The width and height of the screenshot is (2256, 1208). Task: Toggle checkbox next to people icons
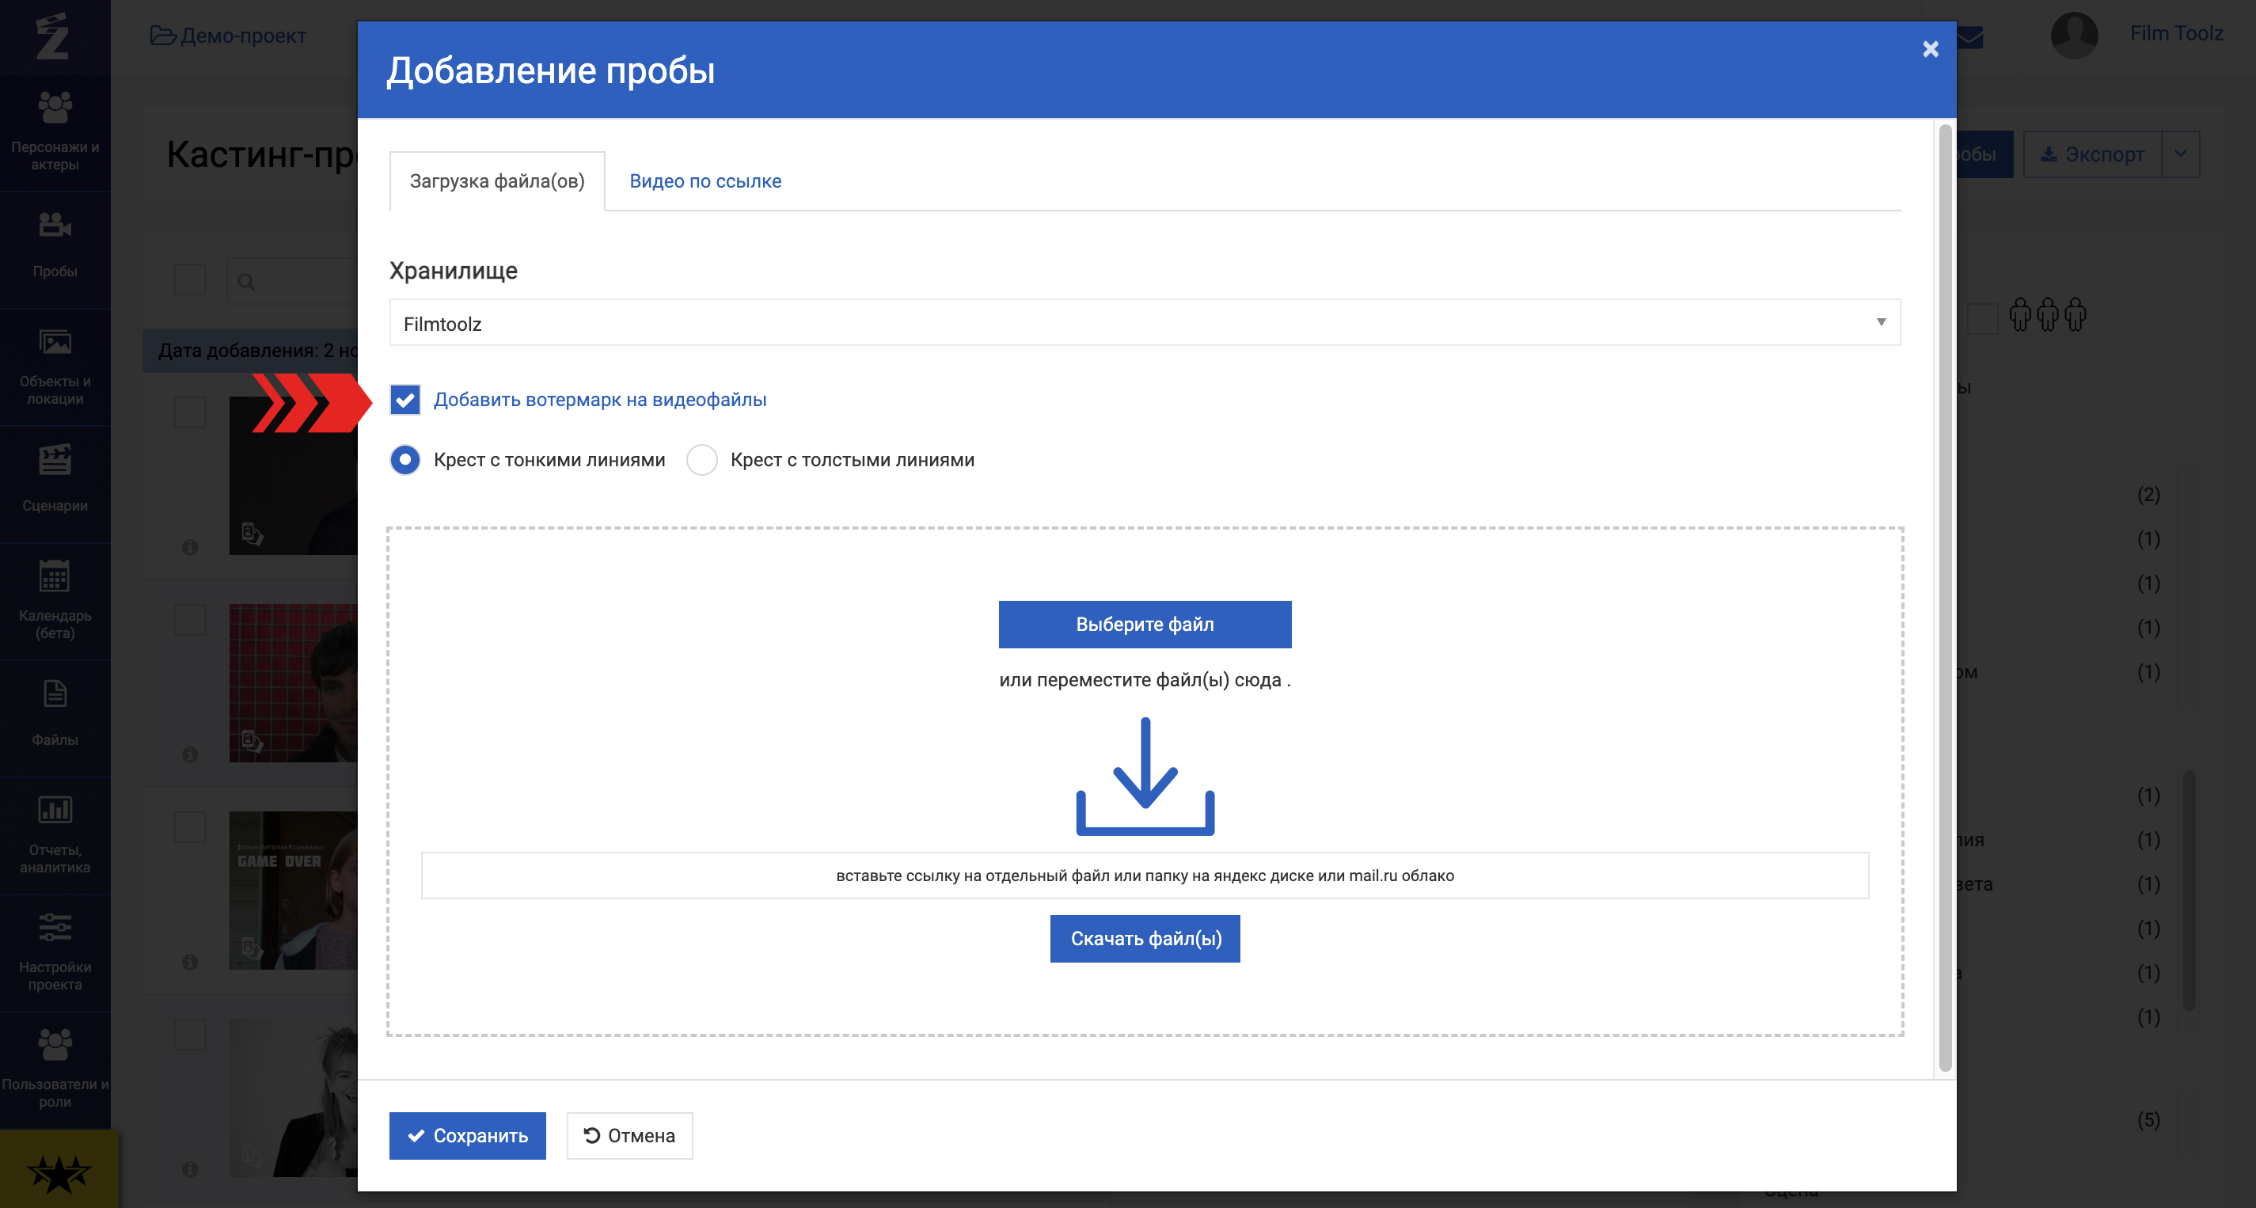(1983, 319)
